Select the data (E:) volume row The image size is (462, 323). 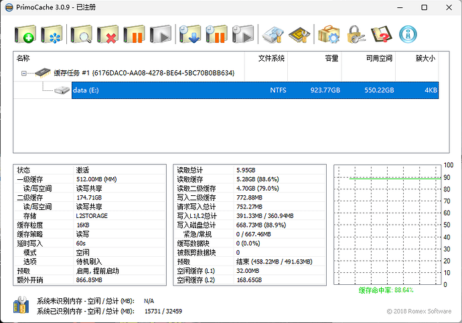click(x=255, y=90)
